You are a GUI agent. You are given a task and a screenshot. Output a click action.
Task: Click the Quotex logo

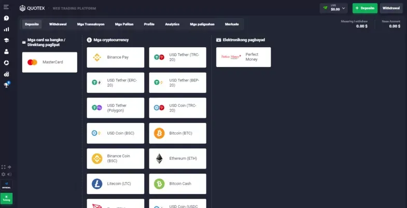click(32, 8)
